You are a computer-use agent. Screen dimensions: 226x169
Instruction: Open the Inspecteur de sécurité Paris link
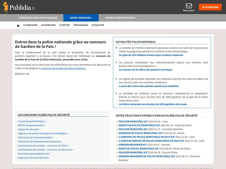pyautogui.click(x=34, y=158)
